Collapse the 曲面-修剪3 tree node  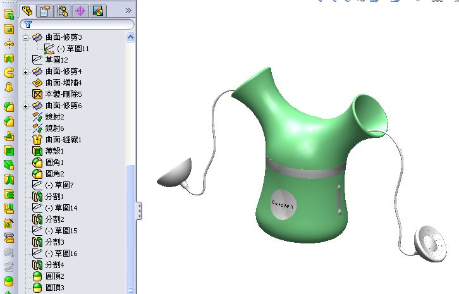point(26,38)
